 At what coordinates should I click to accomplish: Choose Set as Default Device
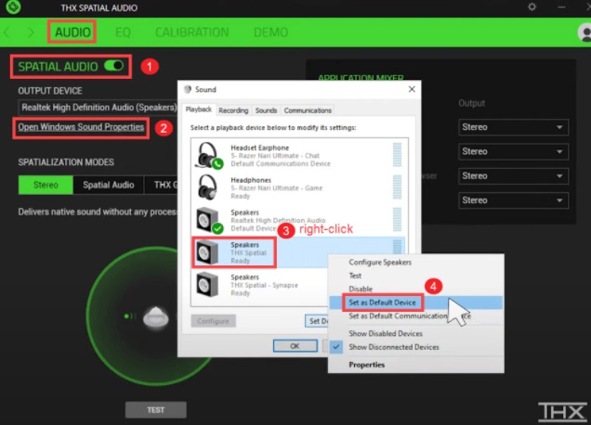[x=382, y=303]
